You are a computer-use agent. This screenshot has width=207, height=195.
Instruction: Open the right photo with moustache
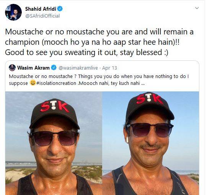151,143
